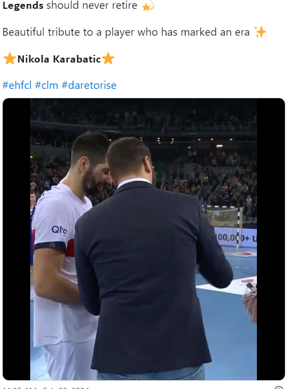286x389 pixels.
Task: Click the video's right black letterbox bar
Action: 271,239
